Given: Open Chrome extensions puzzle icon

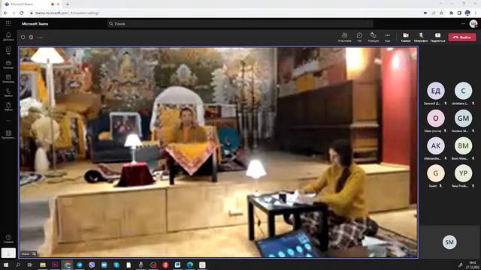Looking at the screenshot, I should 451,13.
